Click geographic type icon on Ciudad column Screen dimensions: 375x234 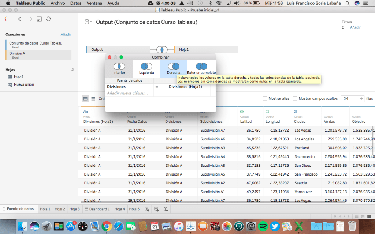296,112
